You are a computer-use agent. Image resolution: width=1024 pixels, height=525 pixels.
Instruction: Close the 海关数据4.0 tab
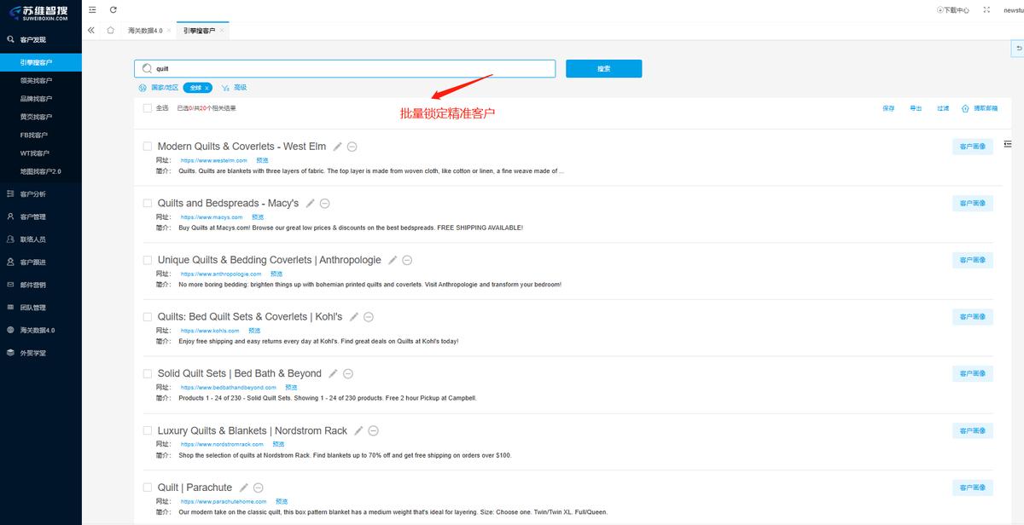(169, 30)
